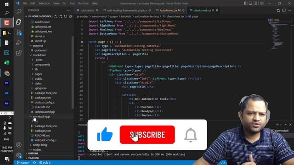The width and height of the screenshot is (294, 165).
Task: Split the editor to the right
Action: coord(284,10)
